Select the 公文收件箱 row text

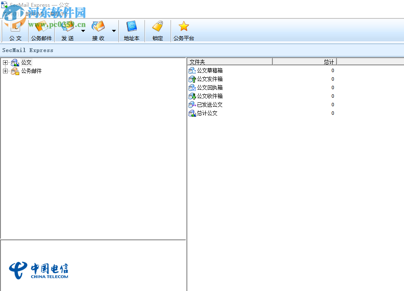[x=210, y=96]
